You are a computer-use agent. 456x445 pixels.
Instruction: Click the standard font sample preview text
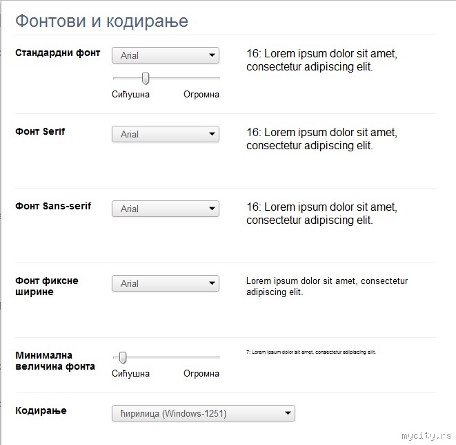(321, 60)
